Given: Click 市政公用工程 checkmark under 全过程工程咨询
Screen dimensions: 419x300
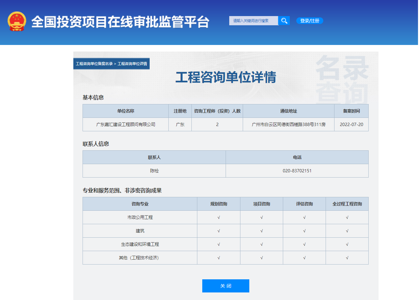Looking at the screenshot, I should click(347, 217).
